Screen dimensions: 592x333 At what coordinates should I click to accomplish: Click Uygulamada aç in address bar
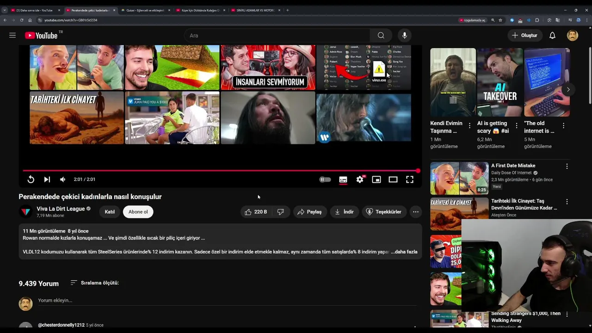click(x=472, y=20)
